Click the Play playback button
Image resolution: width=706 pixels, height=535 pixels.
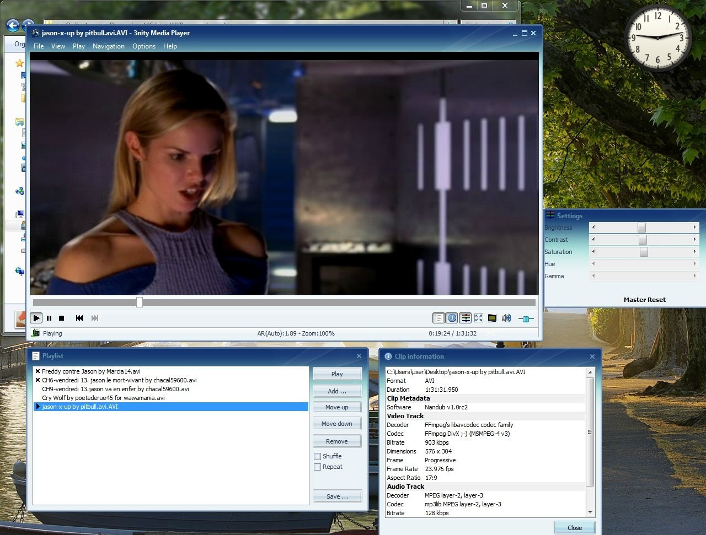(x=36, y=318)
